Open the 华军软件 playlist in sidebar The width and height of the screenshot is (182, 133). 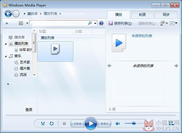click(x=23, y=50)
